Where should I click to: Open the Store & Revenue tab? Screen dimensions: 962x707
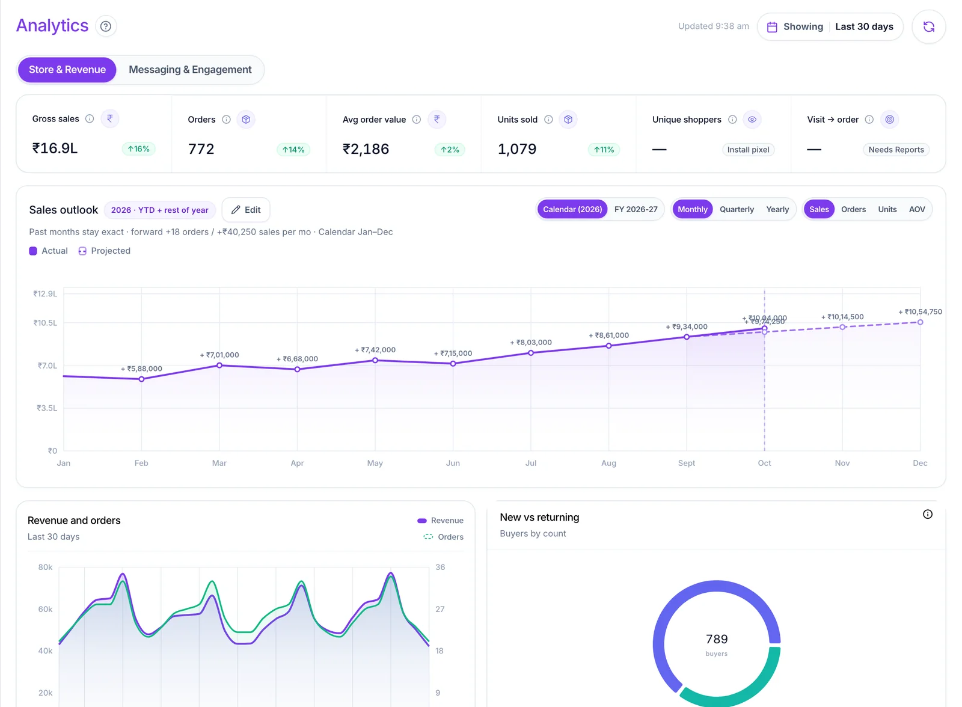[67, 70]
